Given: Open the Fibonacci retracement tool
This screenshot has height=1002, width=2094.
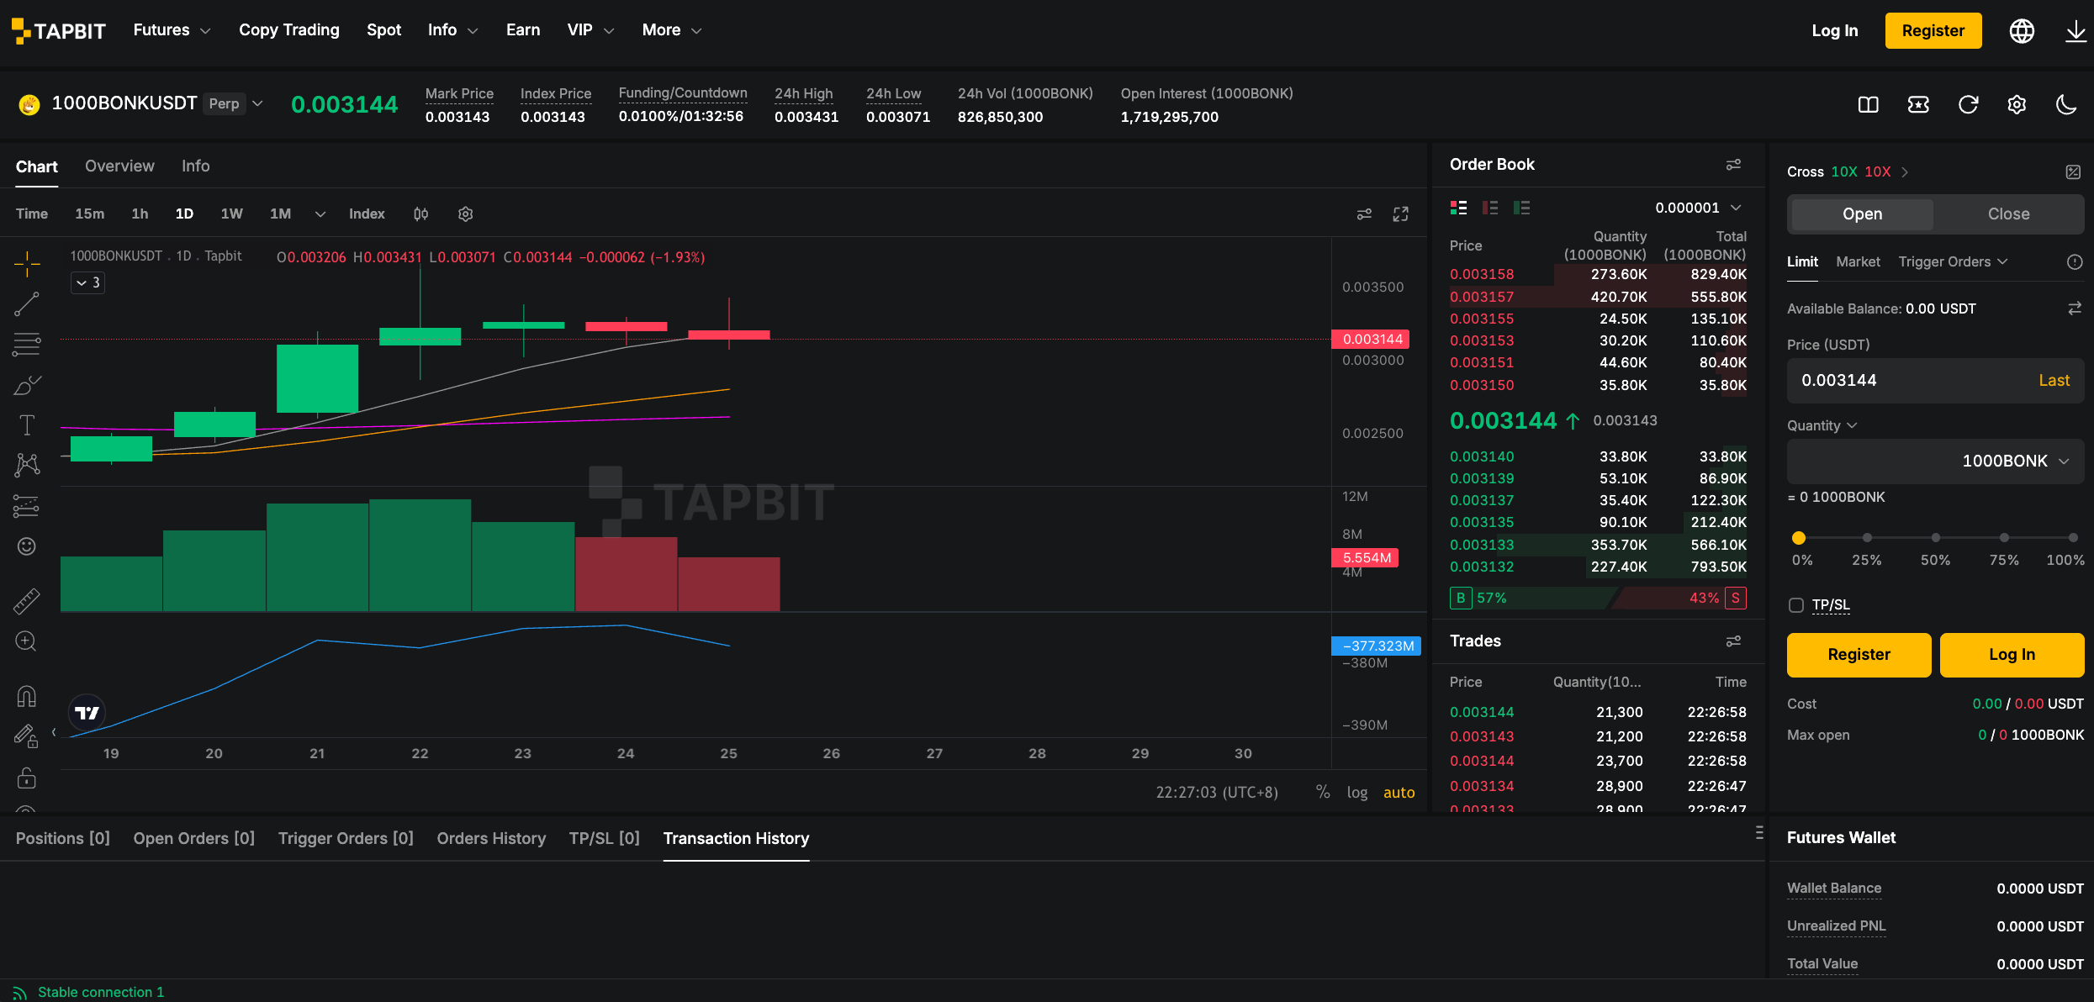Looking at the screenshot, I should pyautogui.click(x=27, y=344).
